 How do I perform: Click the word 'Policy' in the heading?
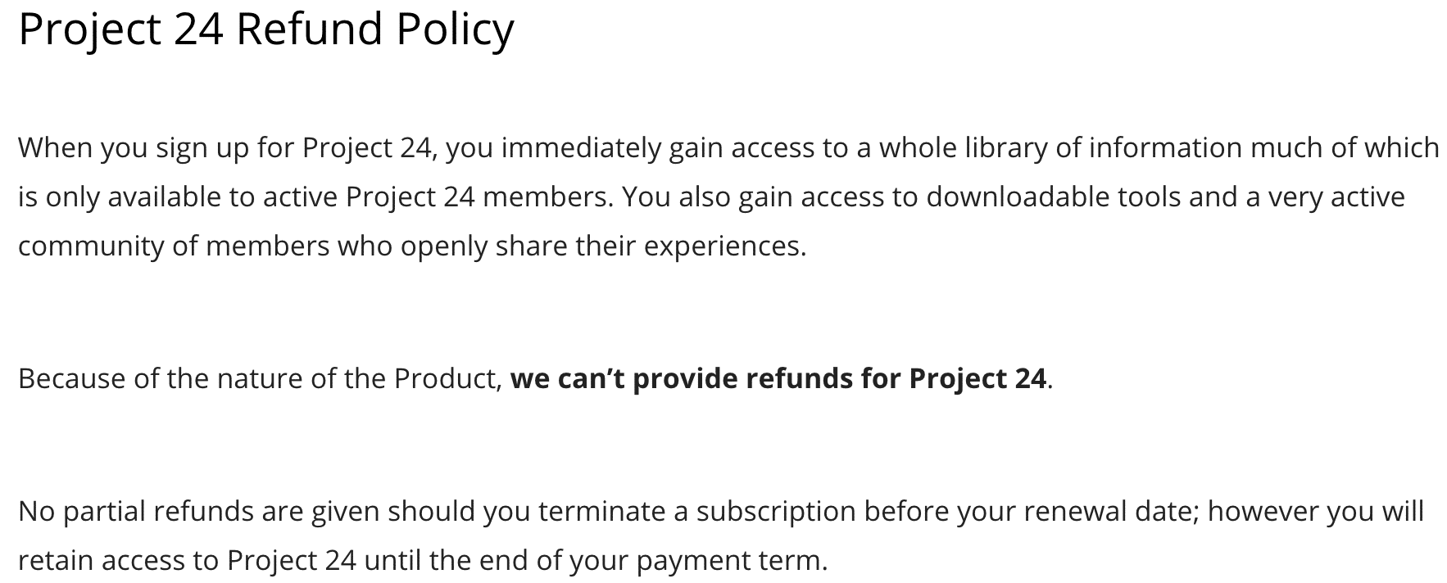[x=456, y=30]
